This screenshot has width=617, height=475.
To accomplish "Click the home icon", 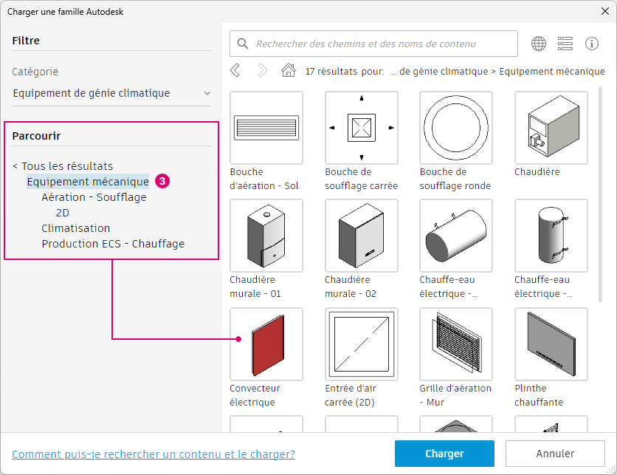I will pyautogui.click(x=289, y=70).
